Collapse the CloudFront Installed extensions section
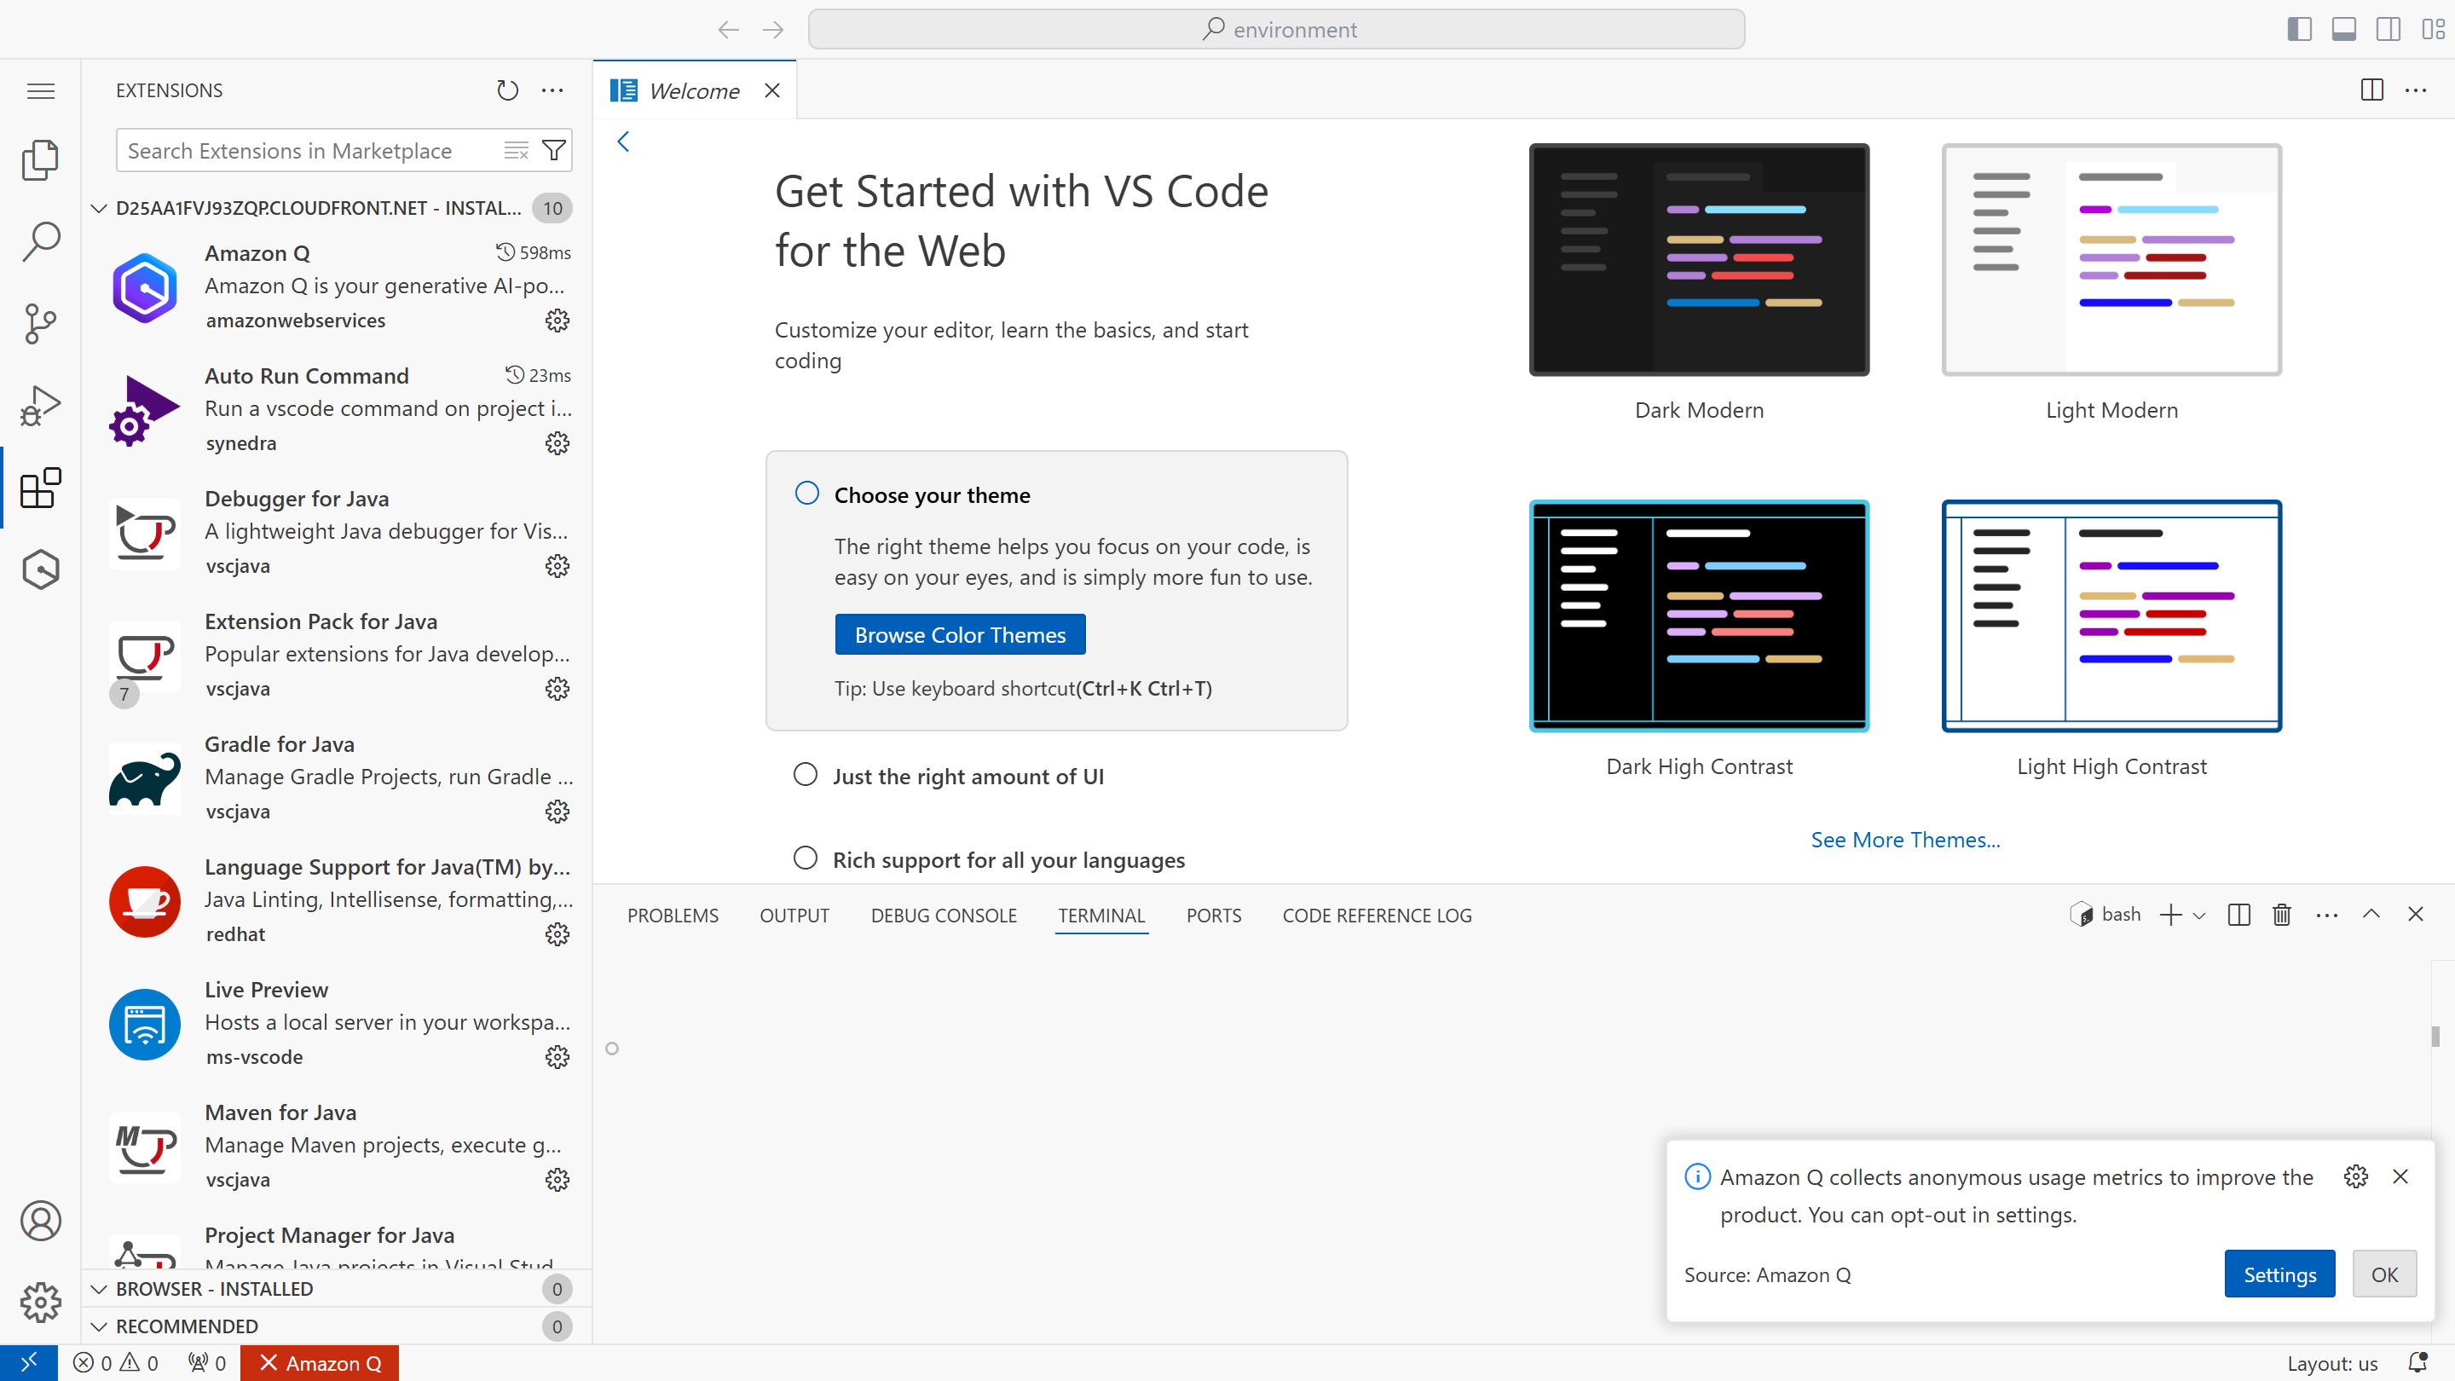 99,209
